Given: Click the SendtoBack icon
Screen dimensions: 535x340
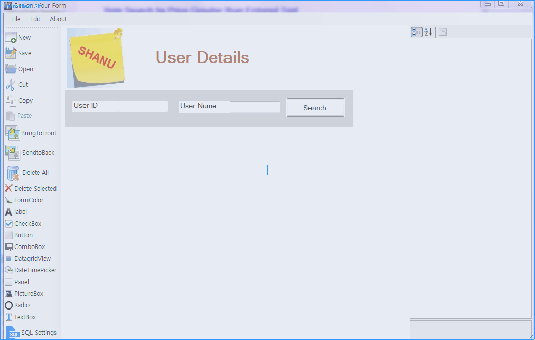Looking at the screenshot, I should tap(13, 153).
